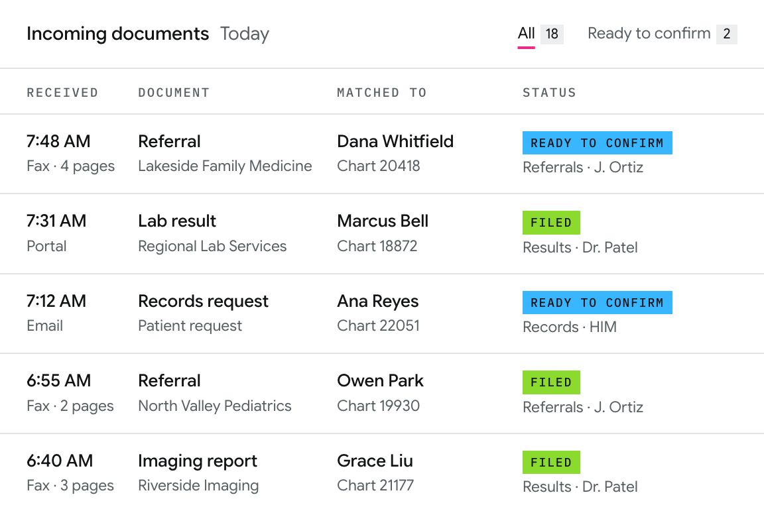764x509 pixels.
Task: Click Chart 19930
Action: [x=378, y=406]
